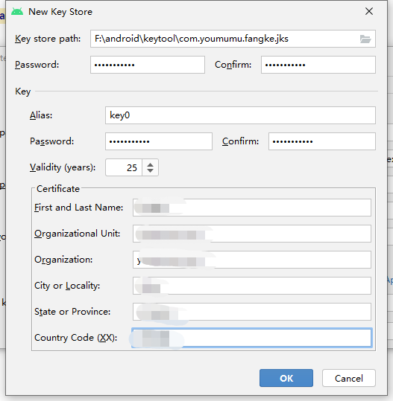Decrease validity years with the down arrow
The width and height of the screenshot is (393, 401).
point(151,170)
